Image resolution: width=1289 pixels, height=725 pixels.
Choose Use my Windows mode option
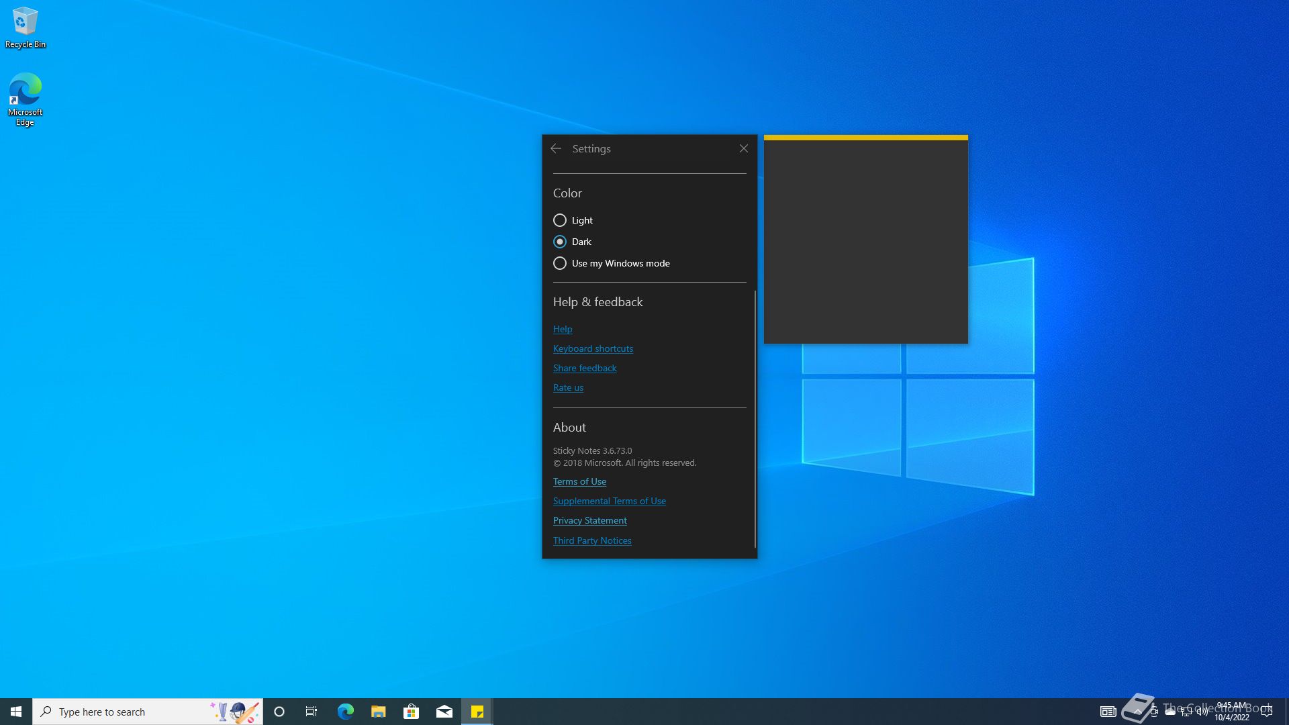tap(612, 263)
